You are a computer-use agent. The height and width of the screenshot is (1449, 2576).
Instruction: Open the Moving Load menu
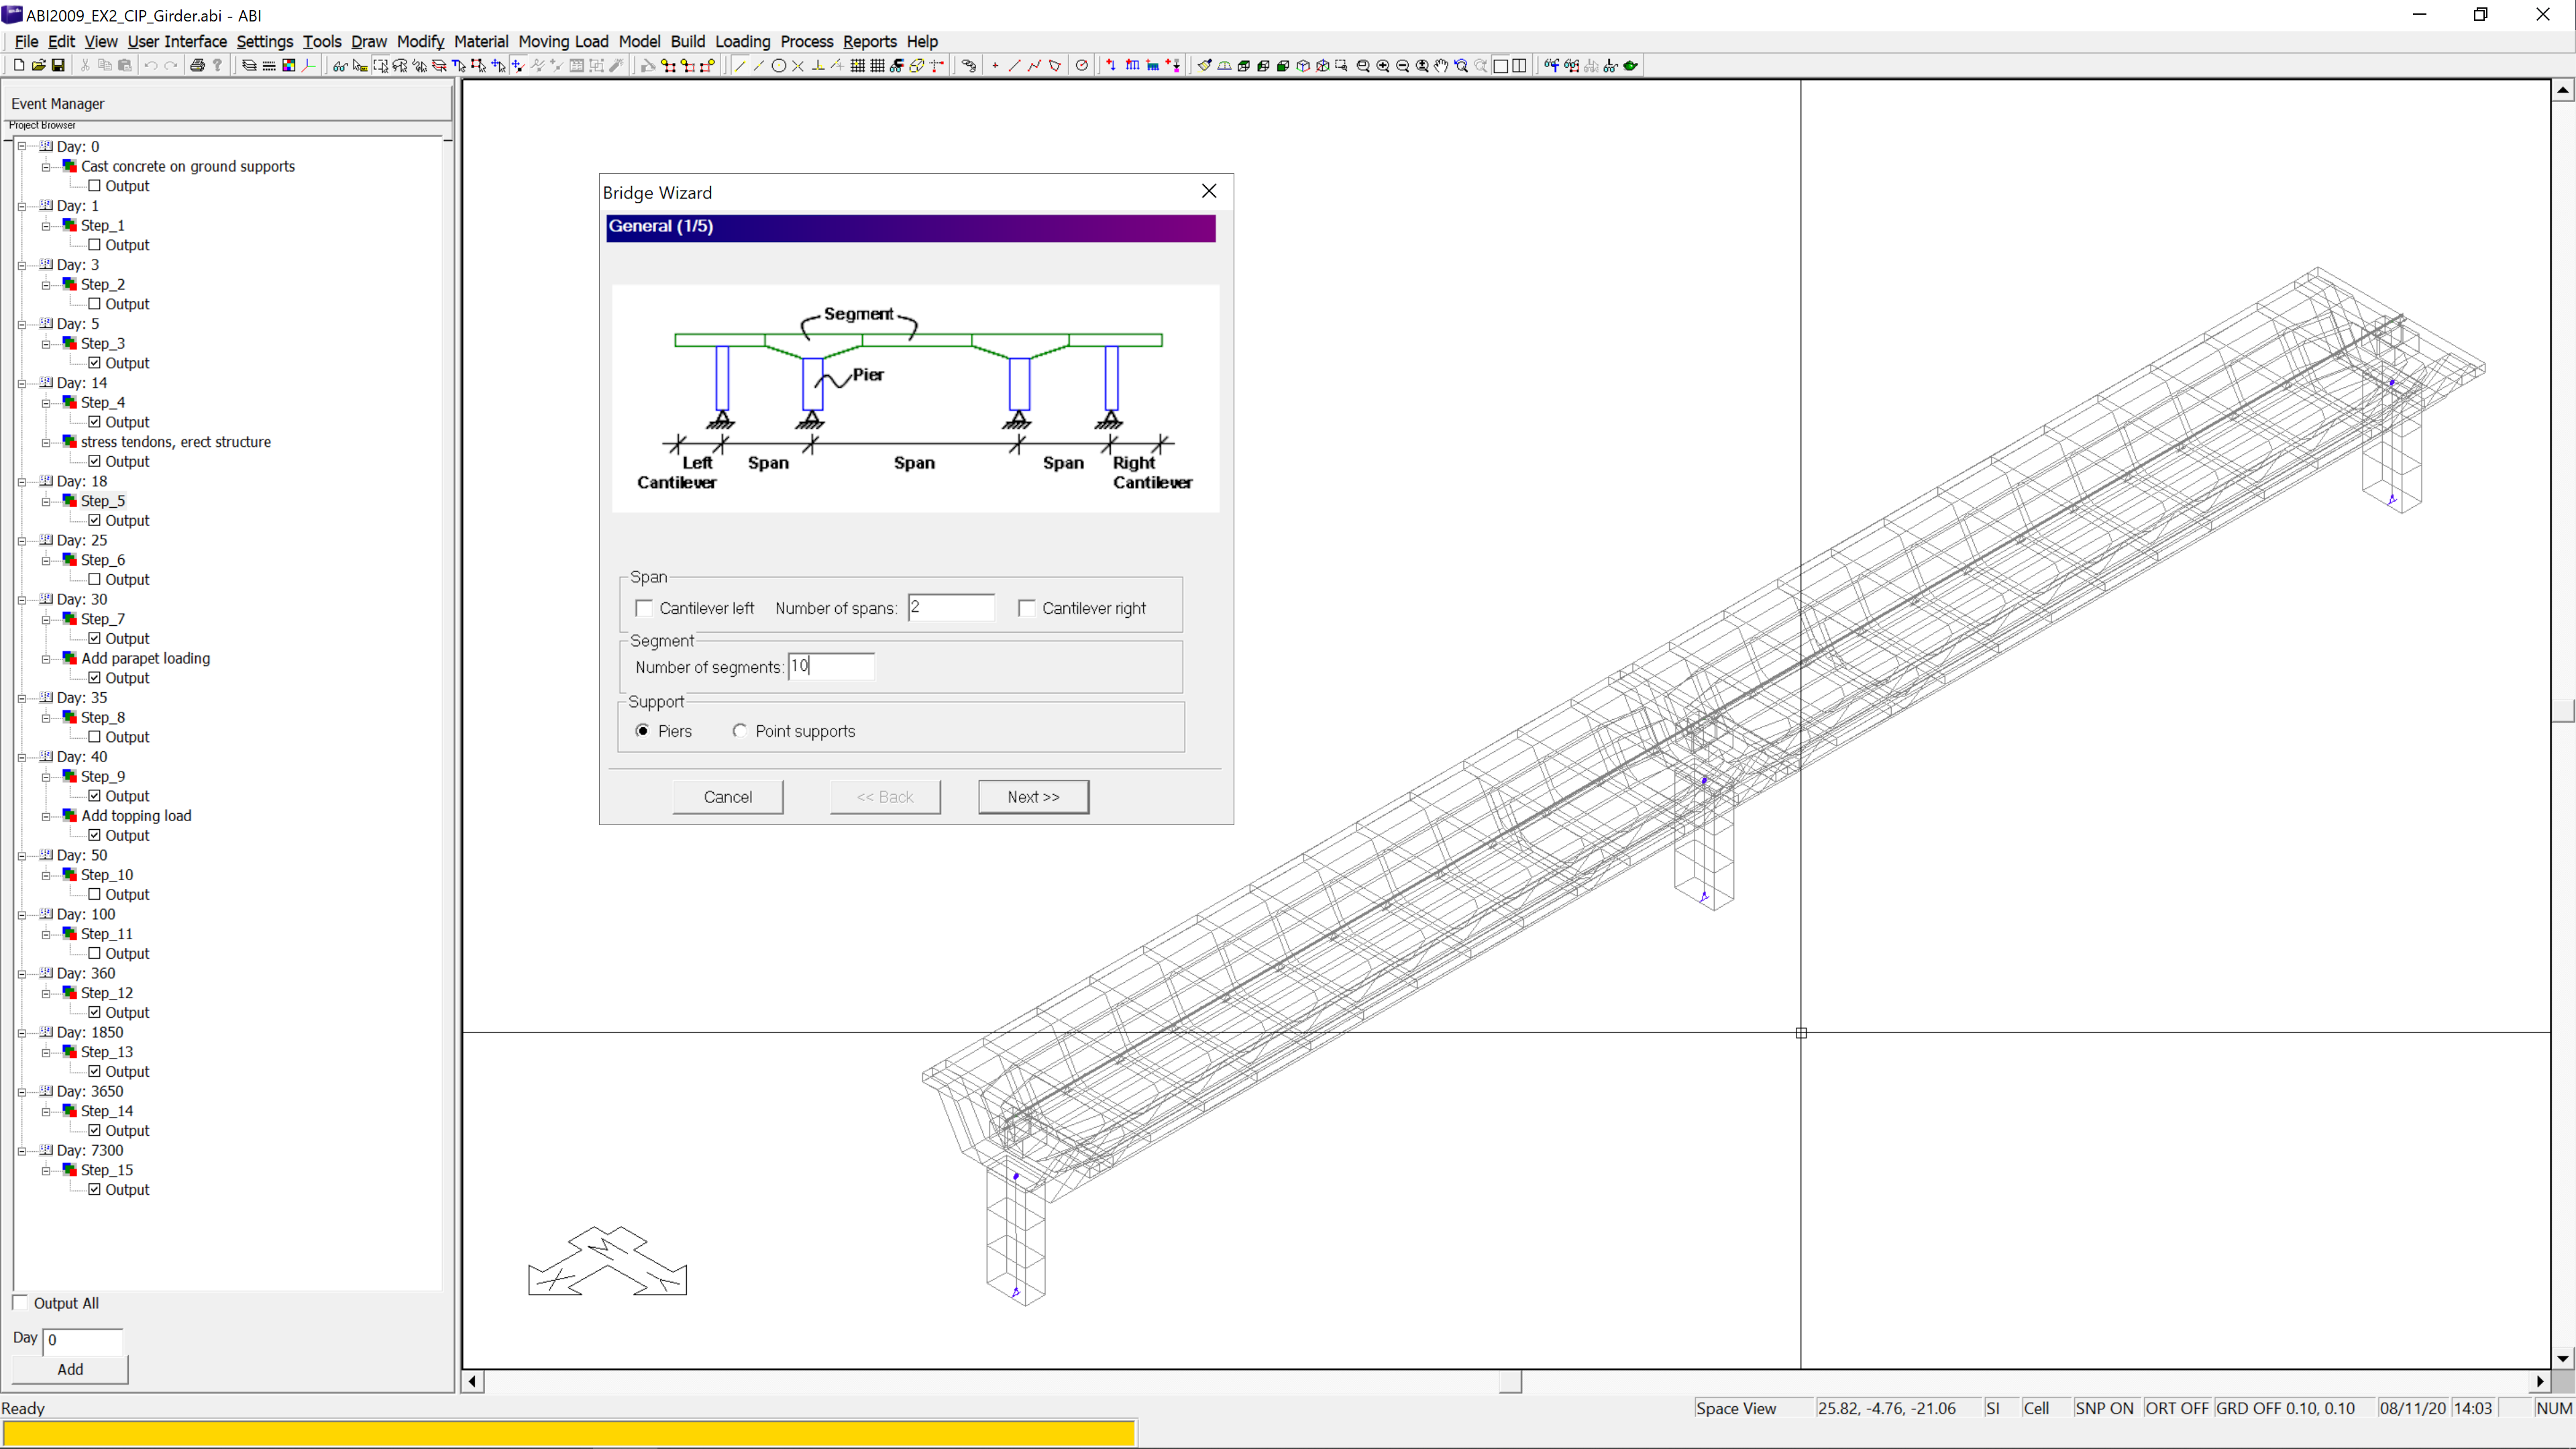coord(563,41)
